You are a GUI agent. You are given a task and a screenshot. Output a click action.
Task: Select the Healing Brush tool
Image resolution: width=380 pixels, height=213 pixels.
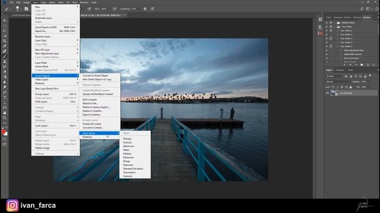(5, 51)
